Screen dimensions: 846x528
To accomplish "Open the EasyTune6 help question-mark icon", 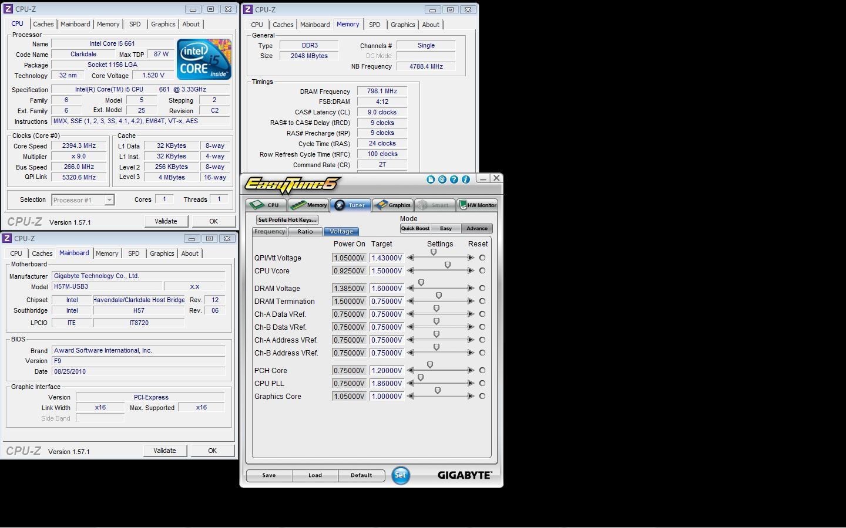I will tap(454, 180).
